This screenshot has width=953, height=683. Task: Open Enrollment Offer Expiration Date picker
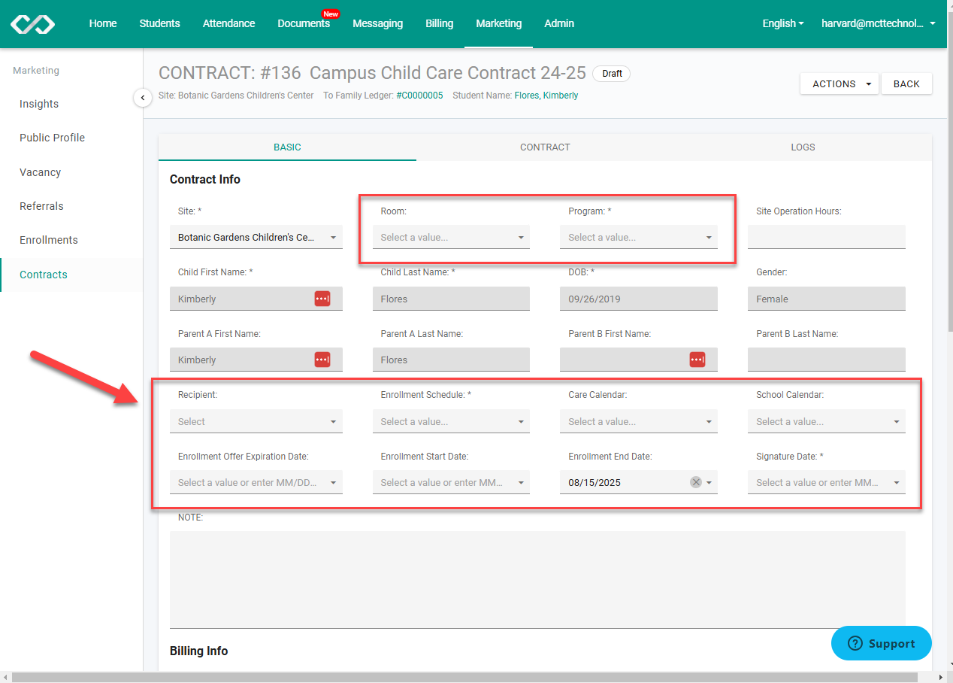(256, 482)
